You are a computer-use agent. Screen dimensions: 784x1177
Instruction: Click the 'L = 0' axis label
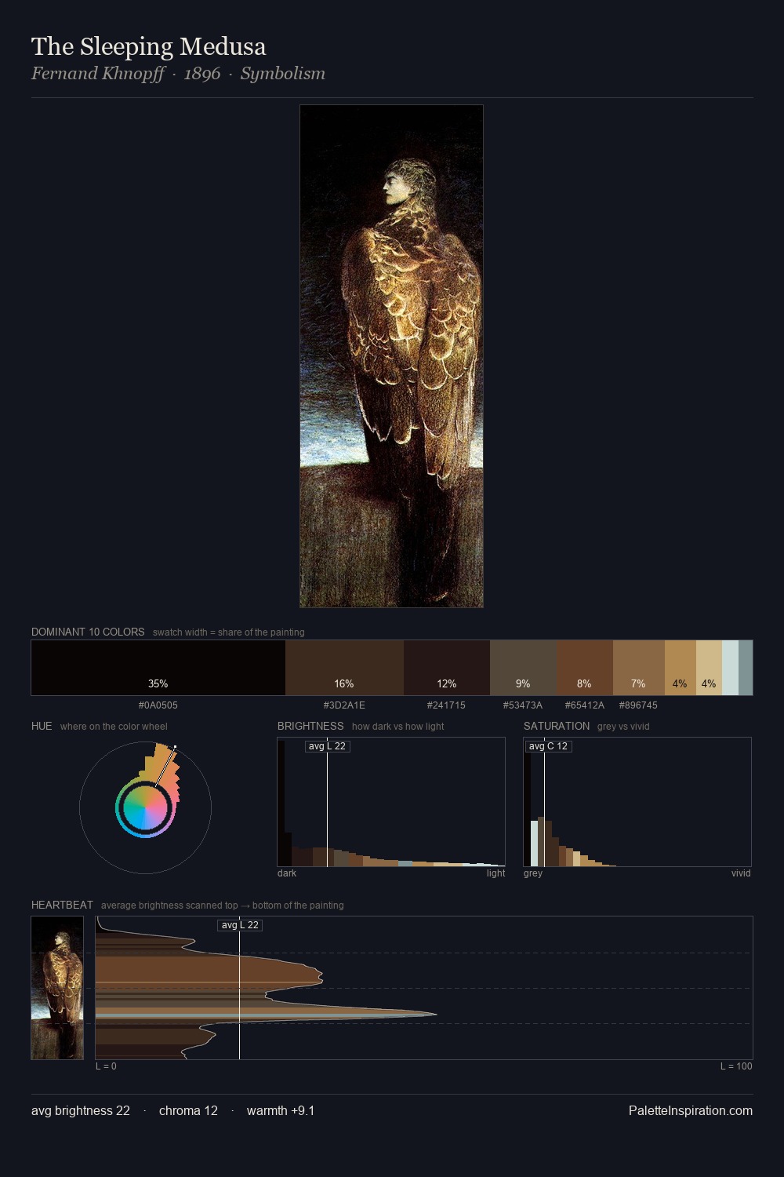coord(106,1066)
